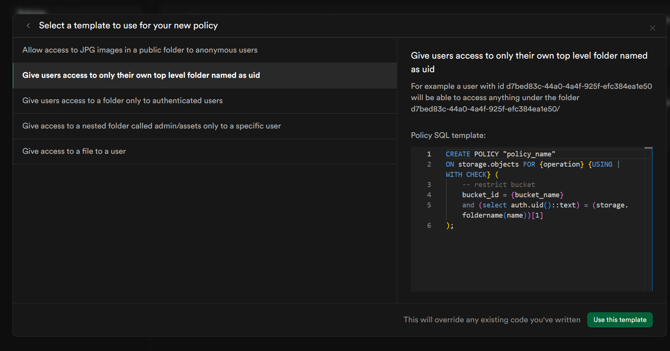This screenshot has width=670, height=351.
Task: Click the dialog title 'Select a template' text
Action: coord(128,26)
